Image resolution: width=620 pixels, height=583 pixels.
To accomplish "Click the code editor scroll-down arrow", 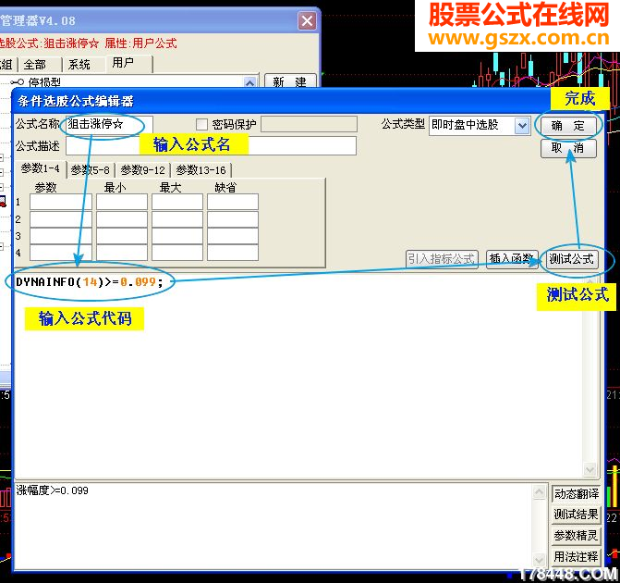I will click(x=590, y=470).
